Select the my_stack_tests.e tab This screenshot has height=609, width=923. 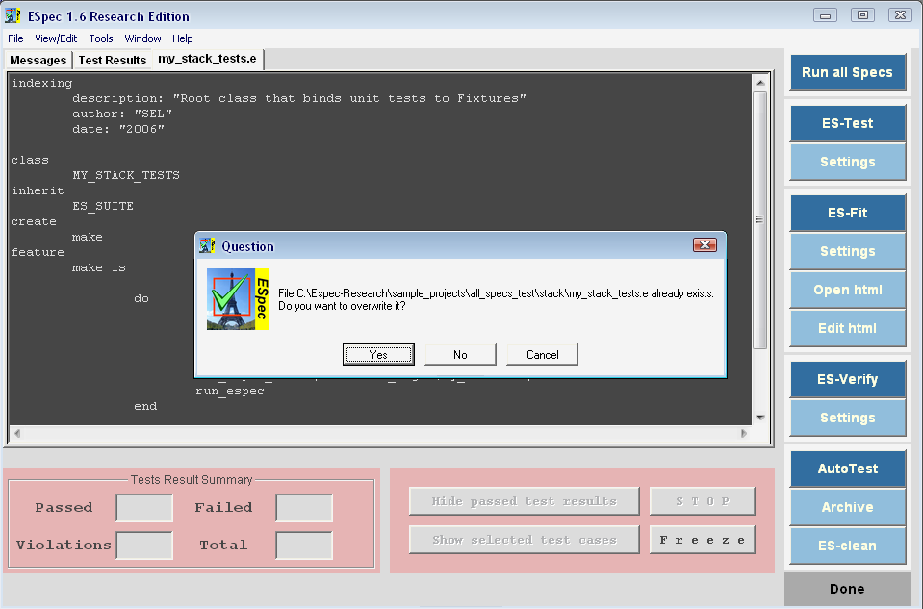[x=207, y=59]
